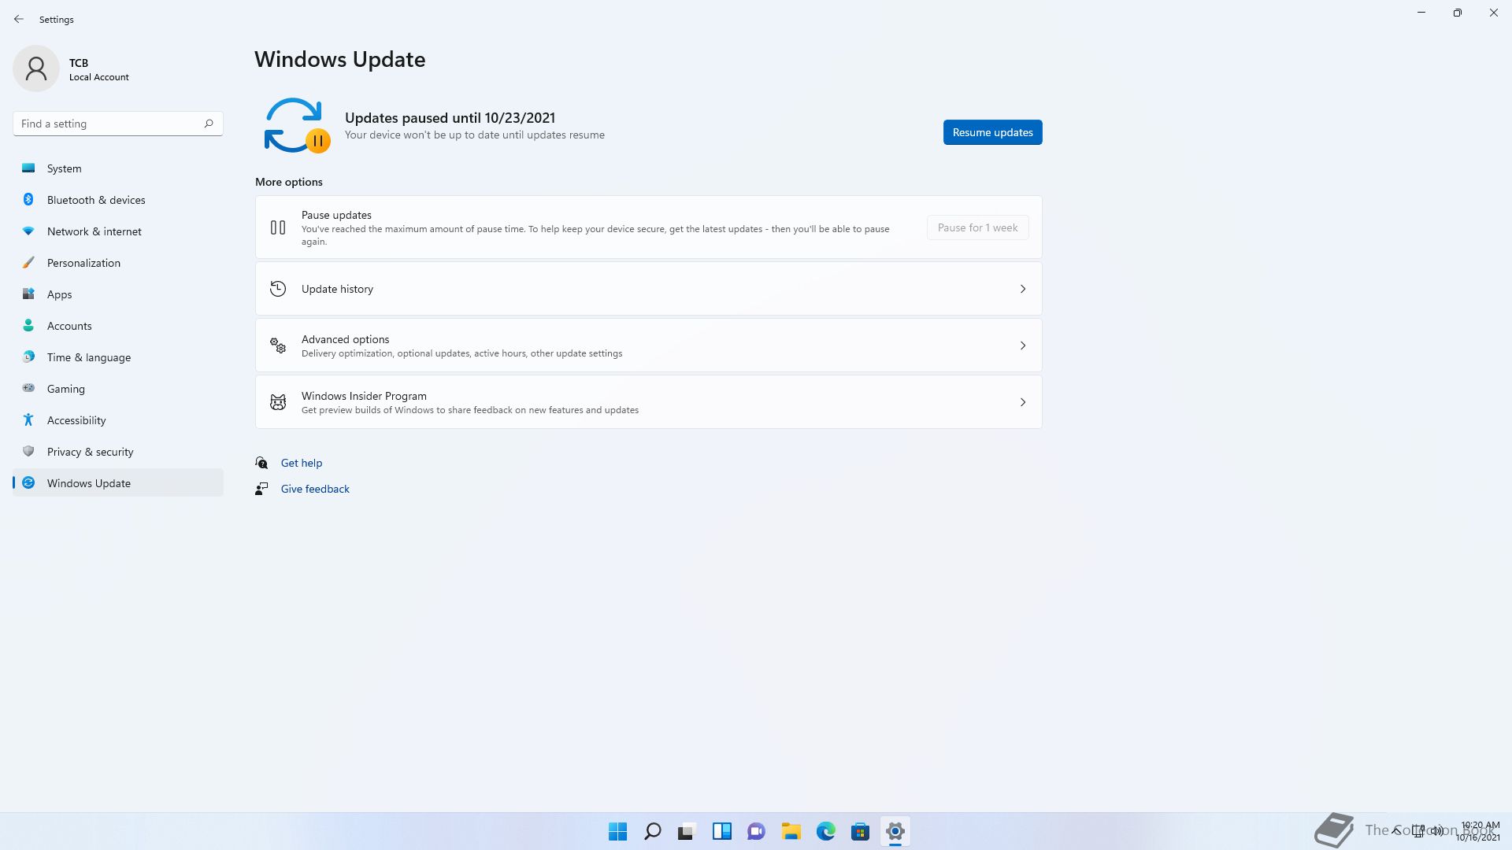Click the paused update sync icon

tap(296, 125)
